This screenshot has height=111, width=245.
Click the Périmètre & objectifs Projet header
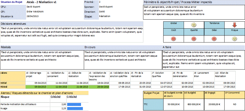click(194, 2)
